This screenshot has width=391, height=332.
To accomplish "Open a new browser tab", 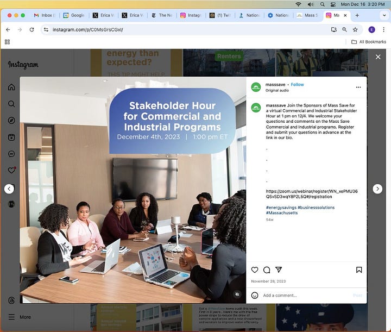I will pyautogui.click(x=357, y=15).
